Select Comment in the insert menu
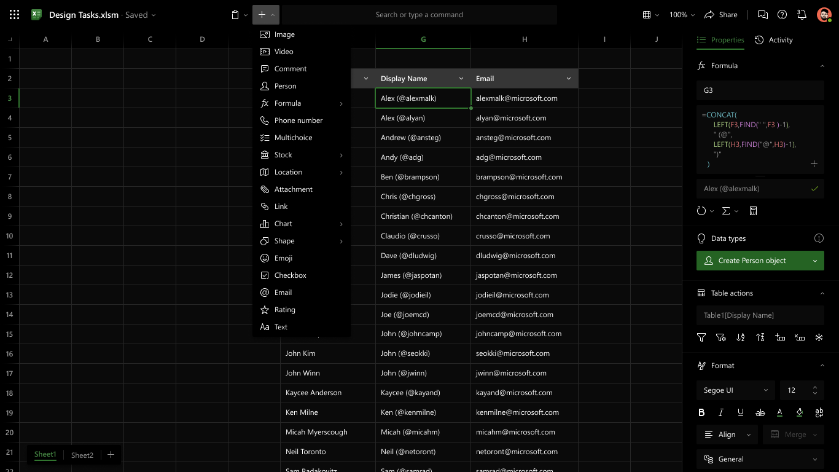Screen dimensions: 839x472 pos(302,69)
